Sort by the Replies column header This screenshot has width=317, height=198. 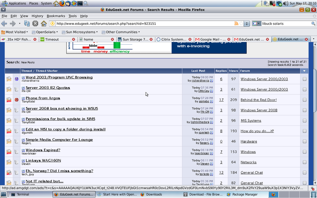click(x=221, y=71)
